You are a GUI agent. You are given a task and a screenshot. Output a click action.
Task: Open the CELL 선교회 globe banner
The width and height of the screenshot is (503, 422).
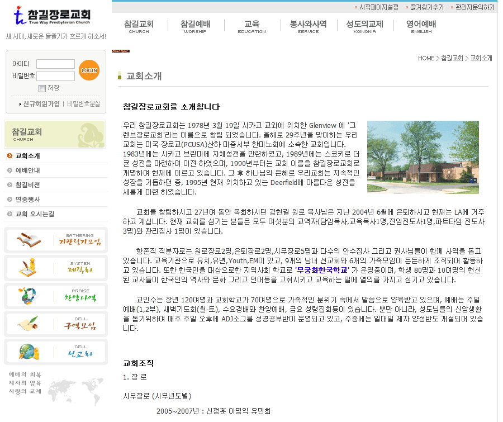55,352
